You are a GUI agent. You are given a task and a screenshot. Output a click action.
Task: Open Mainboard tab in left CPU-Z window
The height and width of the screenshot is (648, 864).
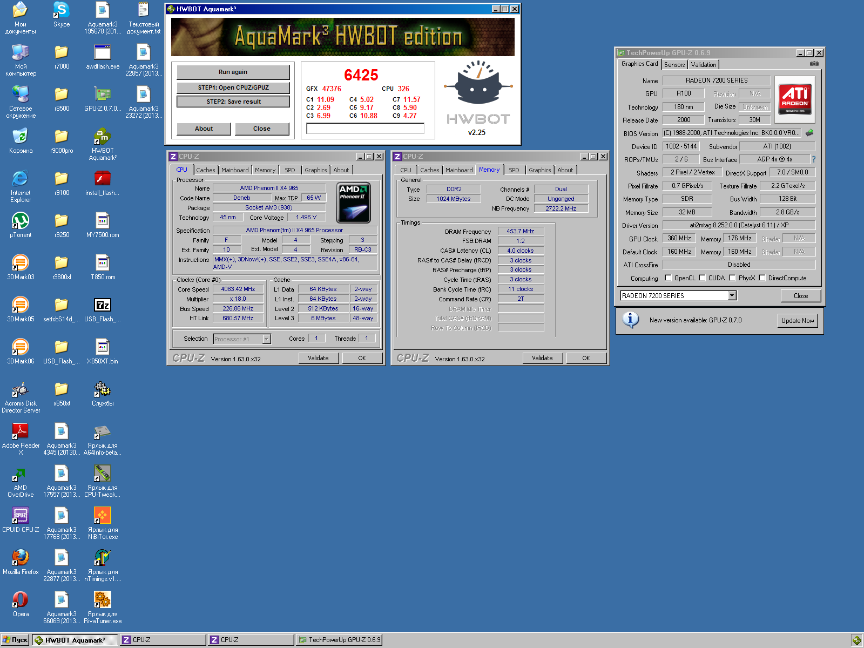pyautogui.click(x=235, y=170)
